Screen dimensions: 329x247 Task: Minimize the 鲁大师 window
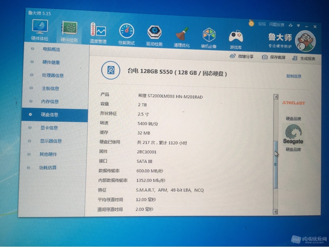tap(307, 27)
